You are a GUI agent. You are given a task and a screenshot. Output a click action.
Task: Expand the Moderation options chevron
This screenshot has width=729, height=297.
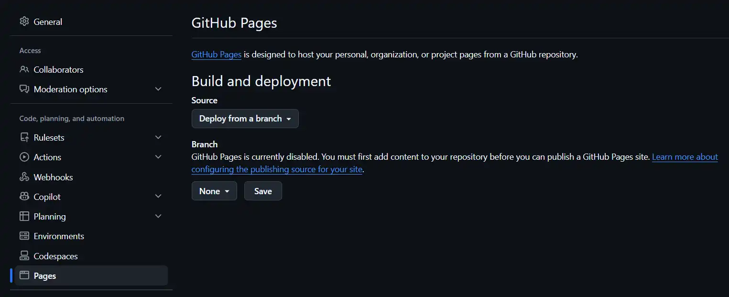pos(159,89)
